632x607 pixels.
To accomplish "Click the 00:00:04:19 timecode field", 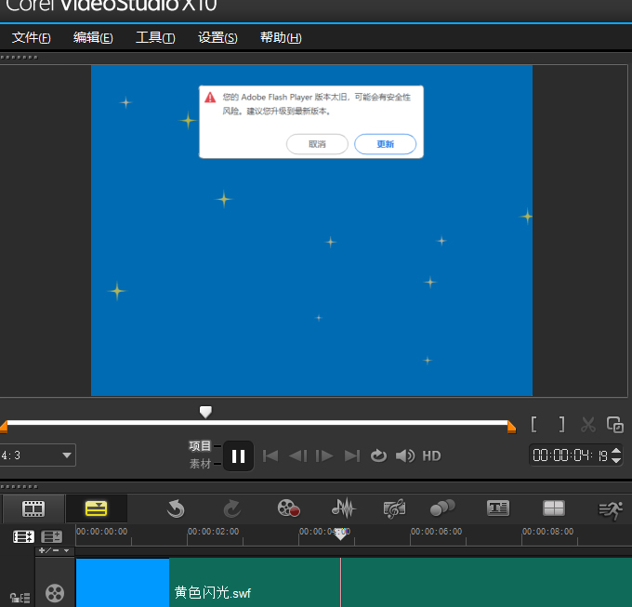I will [570, 455].
